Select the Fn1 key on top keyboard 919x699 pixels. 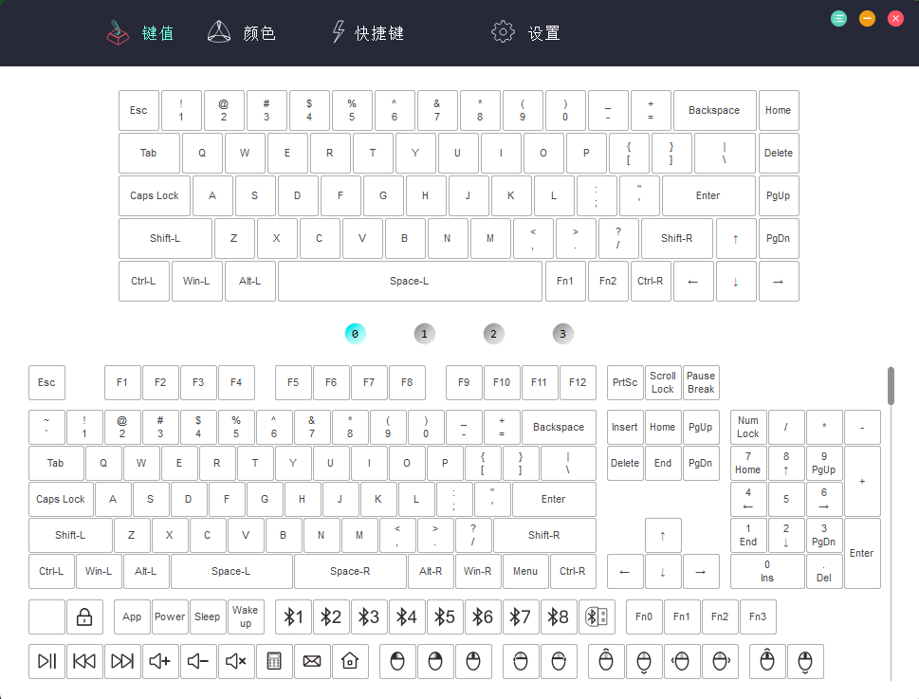click(565, 281)
